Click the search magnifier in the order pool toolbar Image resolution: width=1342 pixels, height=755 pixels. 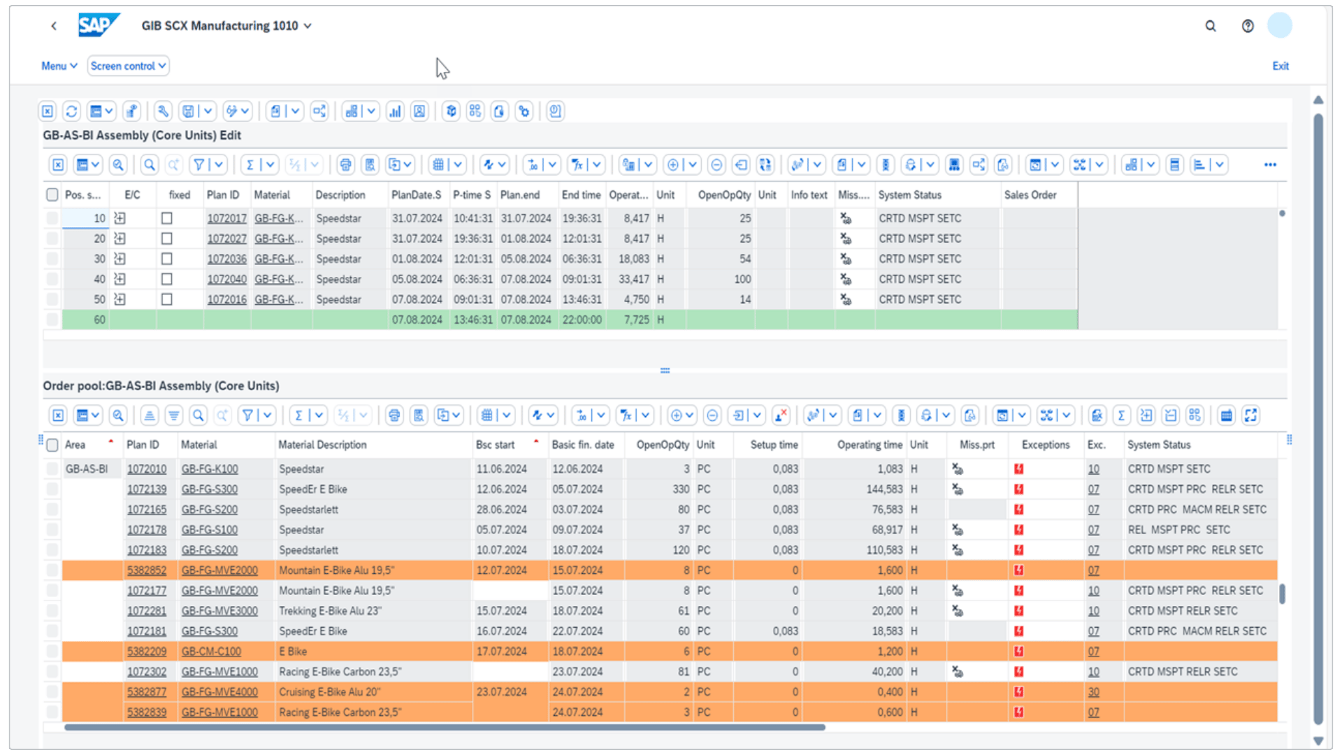pos(199,415)
